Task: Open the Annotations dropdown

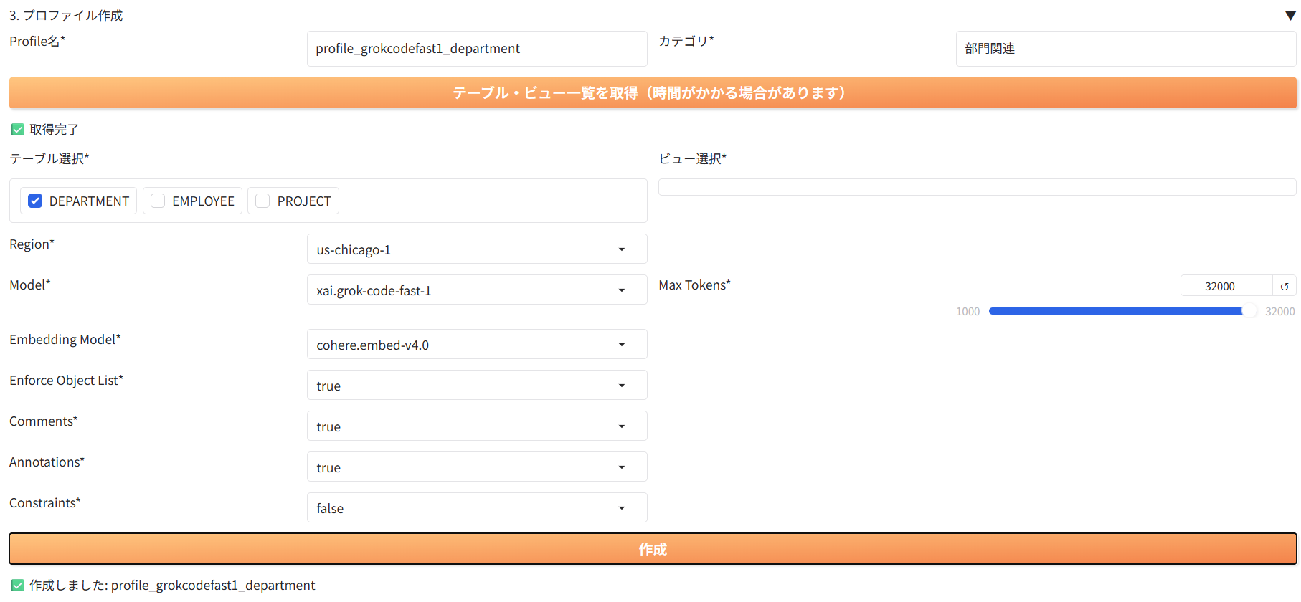Action: (477, 467)
